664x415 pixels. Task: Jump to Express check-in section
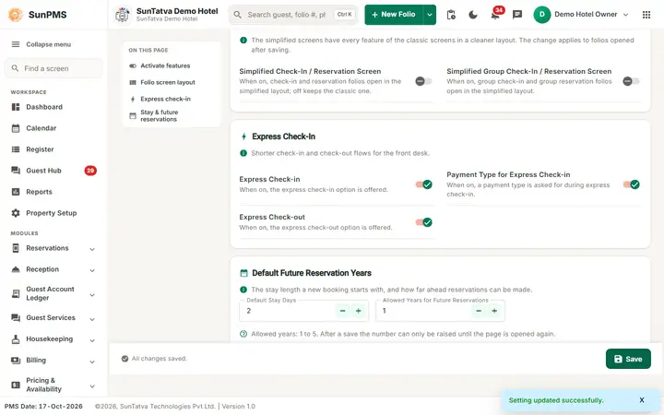[166, 99]
